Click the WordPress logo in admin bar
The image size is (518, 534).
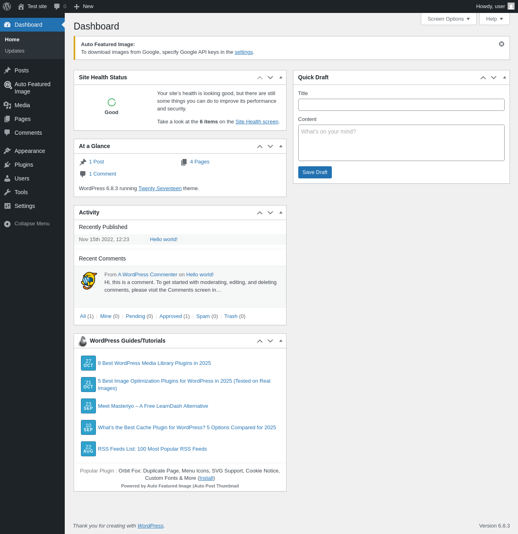pos(7,6)
